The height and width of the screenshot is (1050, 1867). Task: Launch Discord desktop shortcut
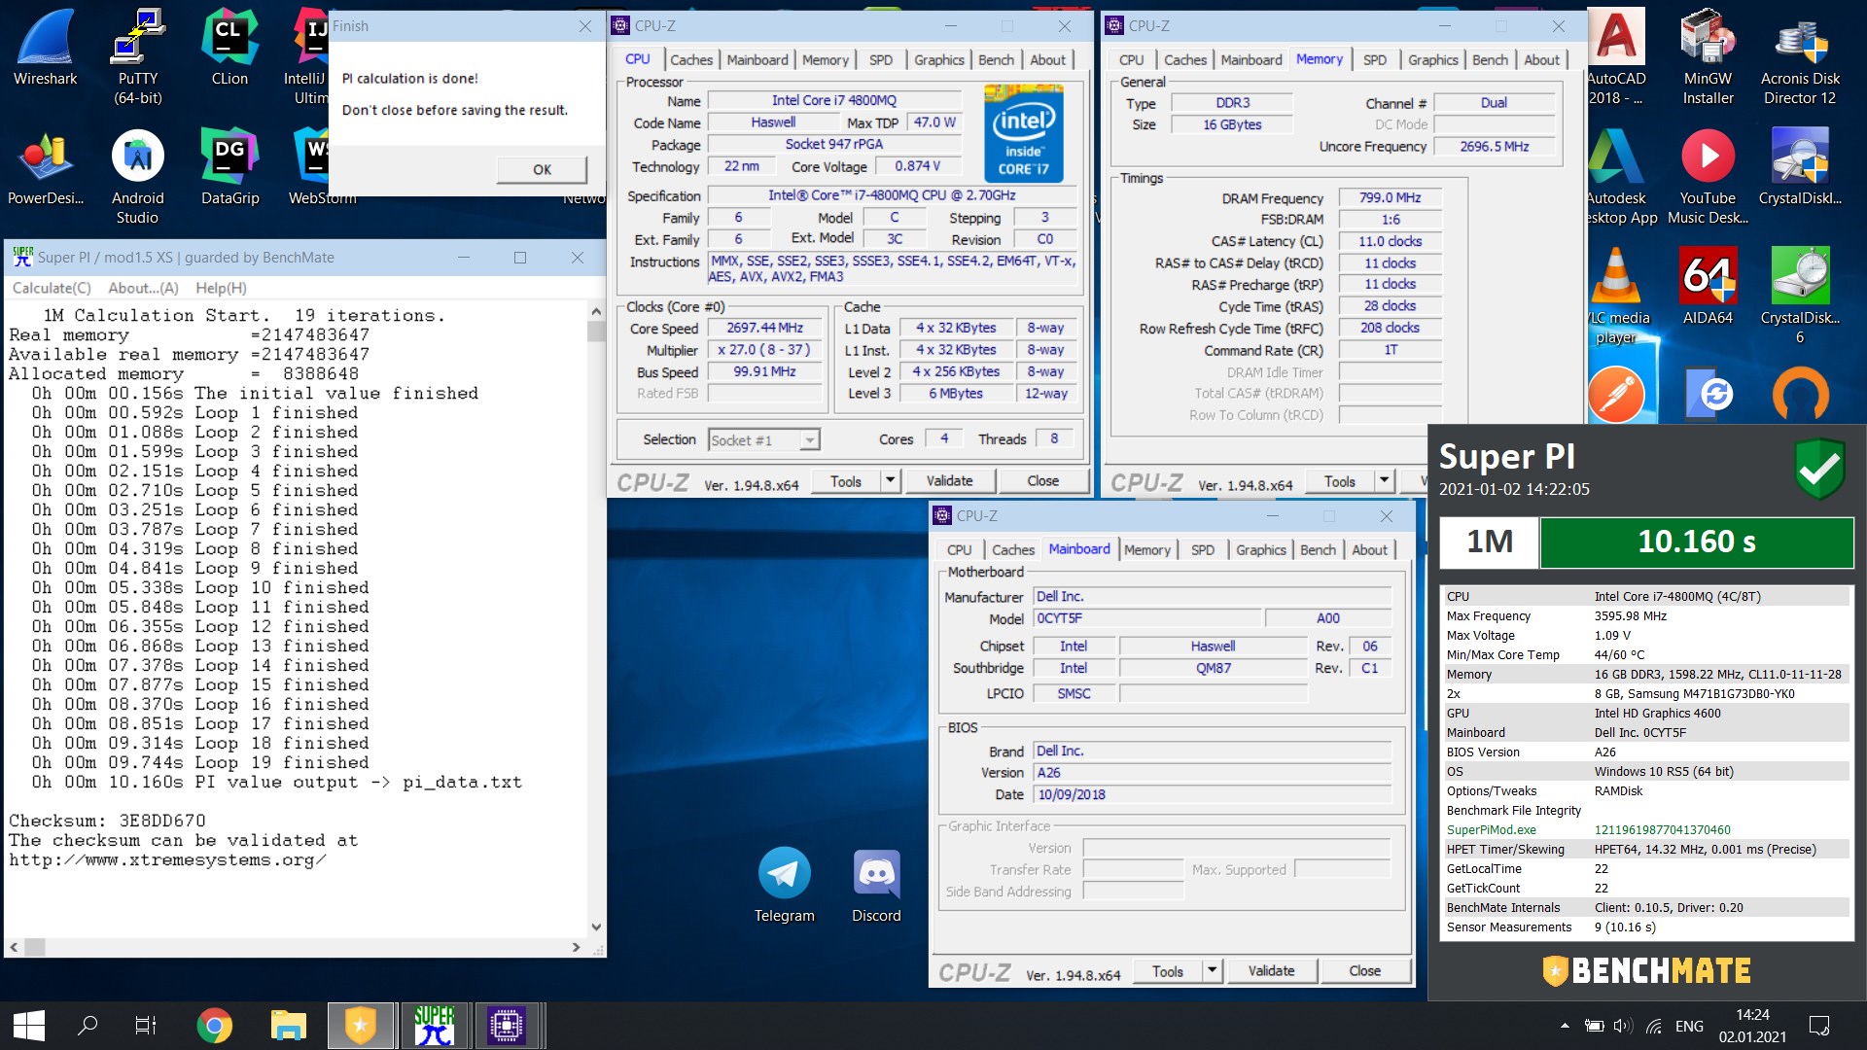pos(876,885)
